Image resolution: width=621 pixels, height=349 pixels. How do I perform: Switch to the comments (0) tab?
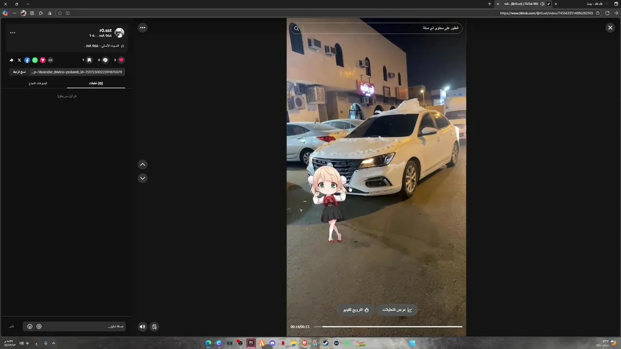coord(96,83)
